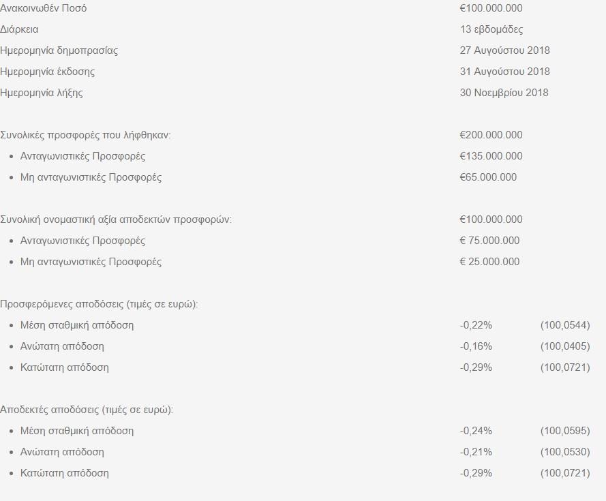This screenshot has width=606, height=501.
Task: Click the -0,16% highest yield value
Action: (476, 346)
